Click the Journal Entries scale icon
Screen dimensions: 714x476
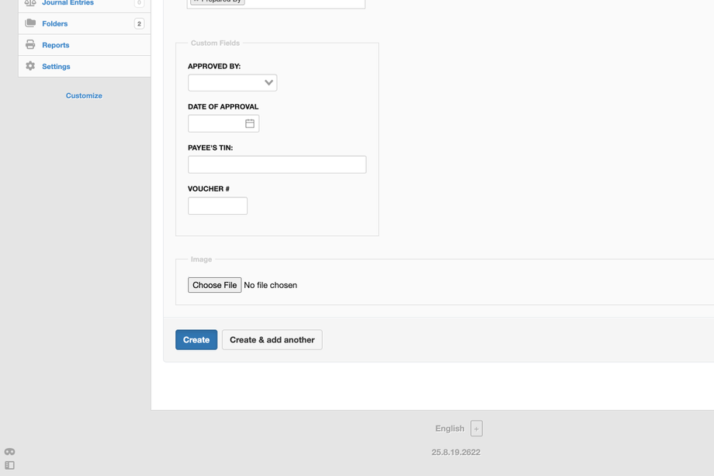(30, 3)
